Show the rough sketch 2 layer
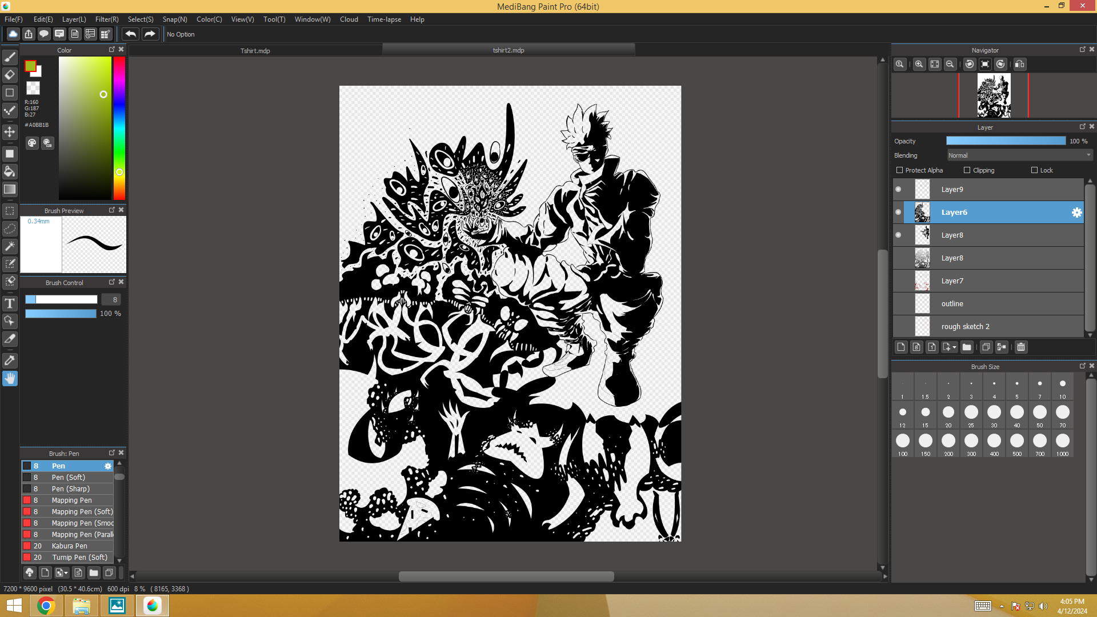 coord(898,327)
